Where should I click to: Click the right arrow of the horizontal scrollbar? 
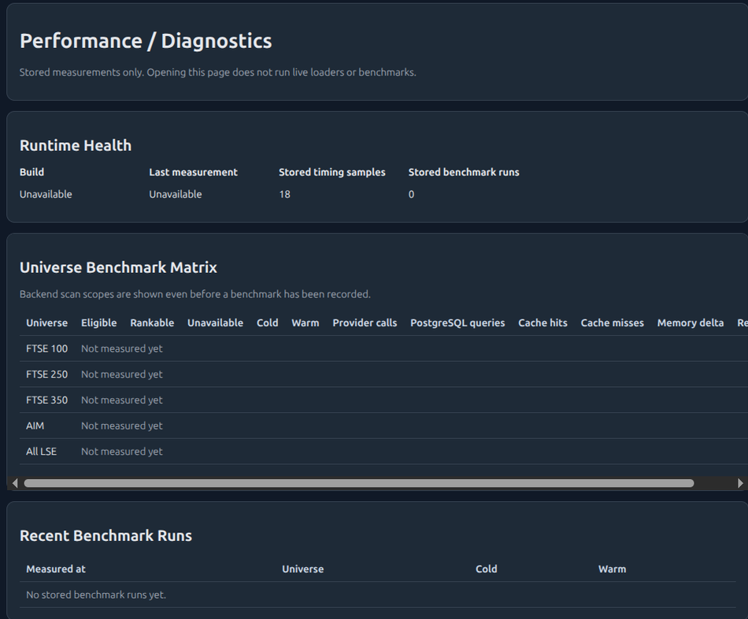[740, 483]
